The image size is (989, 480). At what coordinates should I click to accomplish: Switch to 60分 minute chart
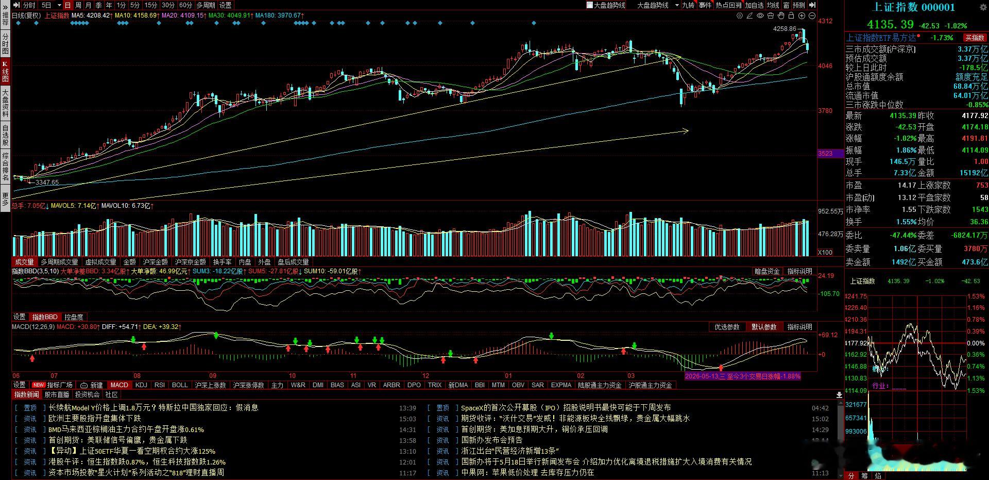click(185, 5)
